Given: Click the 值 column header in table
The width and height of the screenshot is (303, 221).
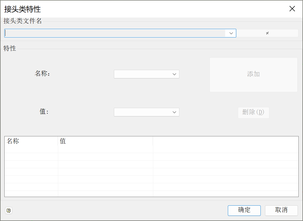Looking at the screenshot, I should tap(106, 141).
